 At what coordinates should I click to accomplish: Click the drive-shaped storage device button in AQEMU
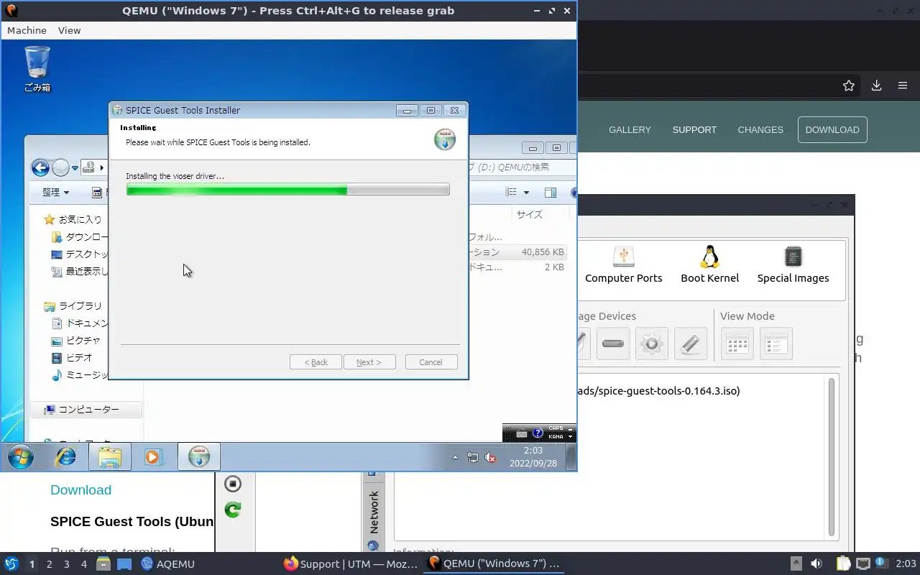click(612, 344)
